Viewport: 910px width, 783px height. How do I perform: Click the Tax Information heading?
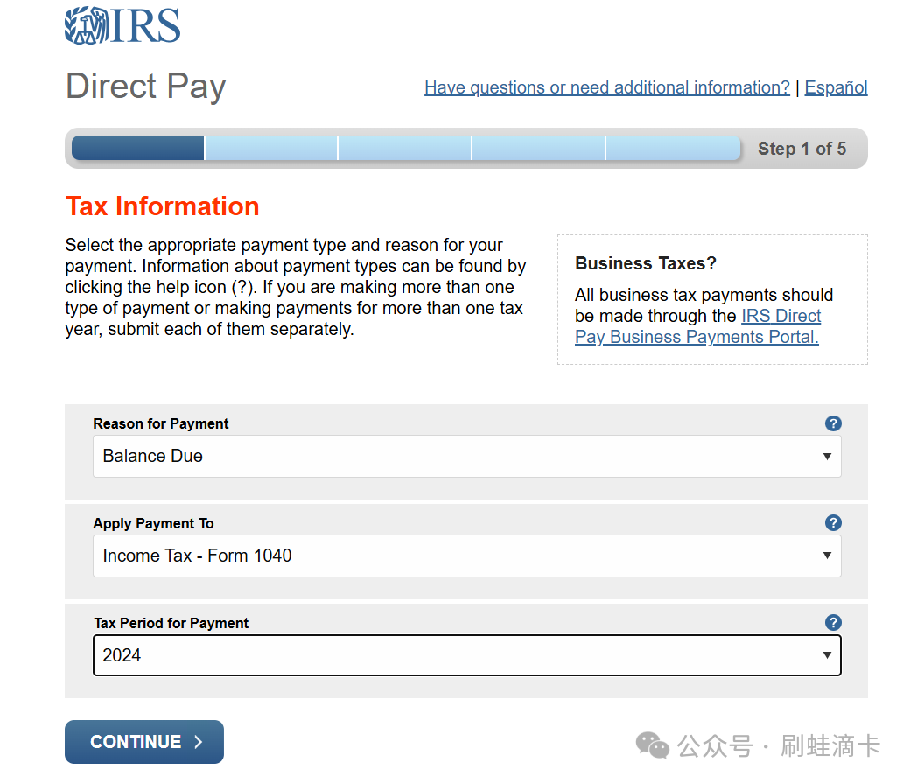coord(163,206)
